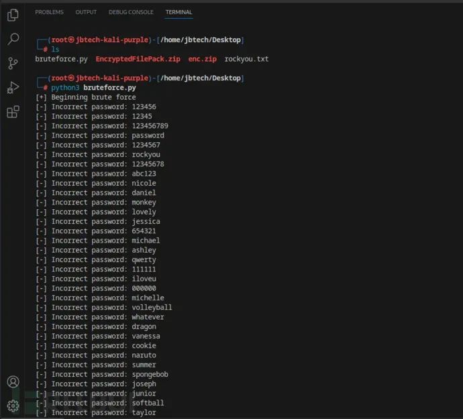The height and width of the screenshot is (419, 463).
Task: Click the 'Incorrect password: dragon' line
Action: click(x=96, y=326)
